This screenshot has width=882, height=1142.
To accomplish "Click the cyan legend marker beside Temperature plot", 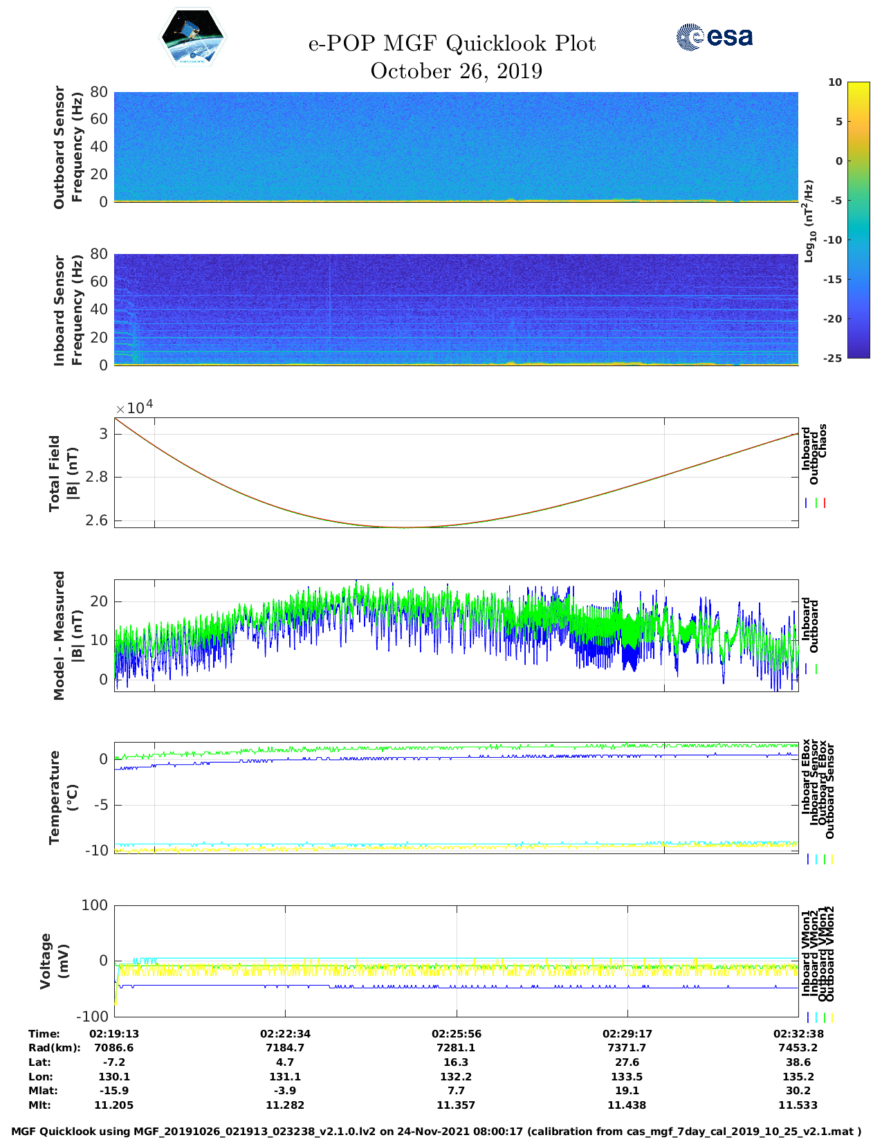I will click(816, 859).
